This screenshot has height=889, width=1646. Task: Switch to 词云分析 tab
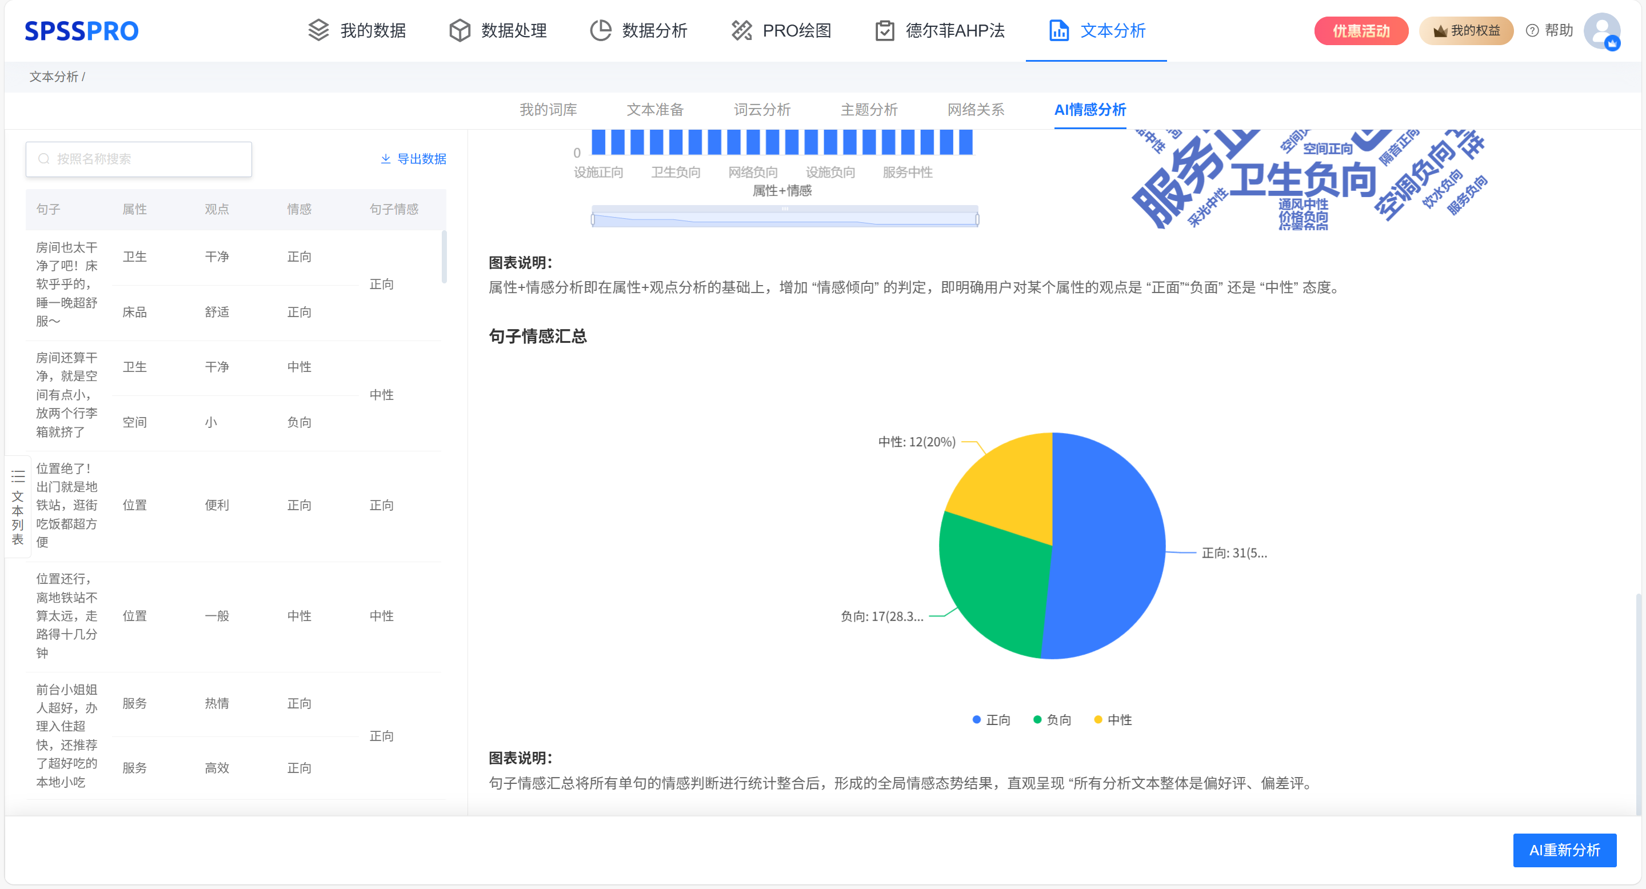762,110
